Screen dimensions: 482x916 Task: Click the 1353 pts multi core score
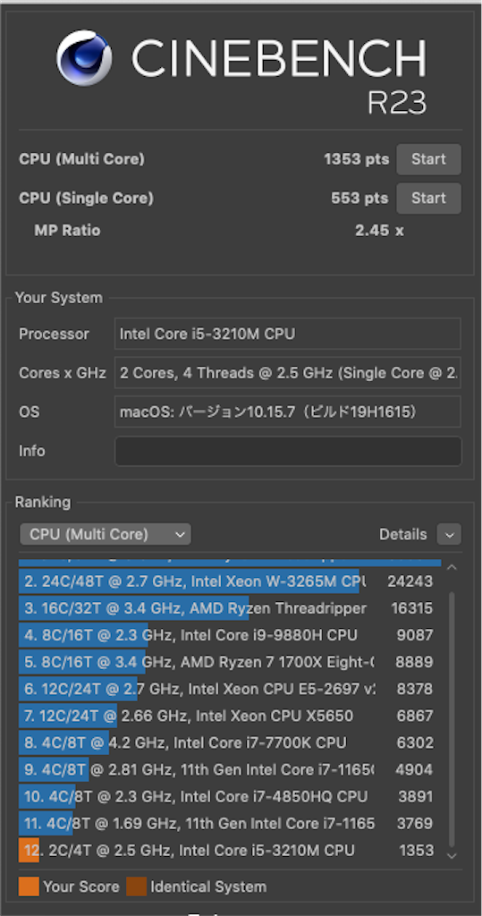pos(357,159)
